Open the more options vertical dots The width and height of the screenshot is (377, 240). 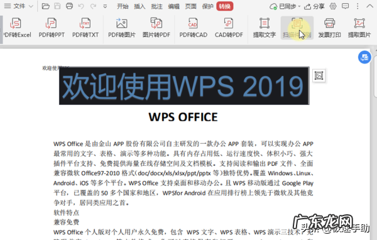pos(358,6)
